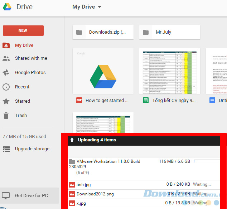This screenshot has height=209, width=227.
Task: Click the Trash bin icon
Action: [6, 116]
